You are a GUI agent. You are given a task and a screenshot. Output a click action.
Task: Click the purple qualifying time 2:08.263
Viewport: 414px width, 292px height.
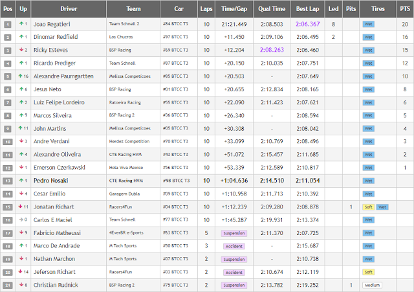(x=272, y=50)
